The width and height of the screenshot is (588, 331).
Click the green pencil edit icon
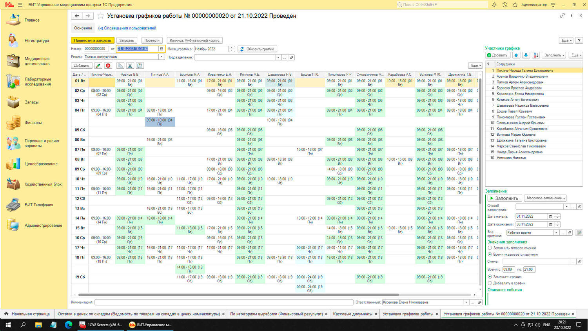tap(98, 65)
